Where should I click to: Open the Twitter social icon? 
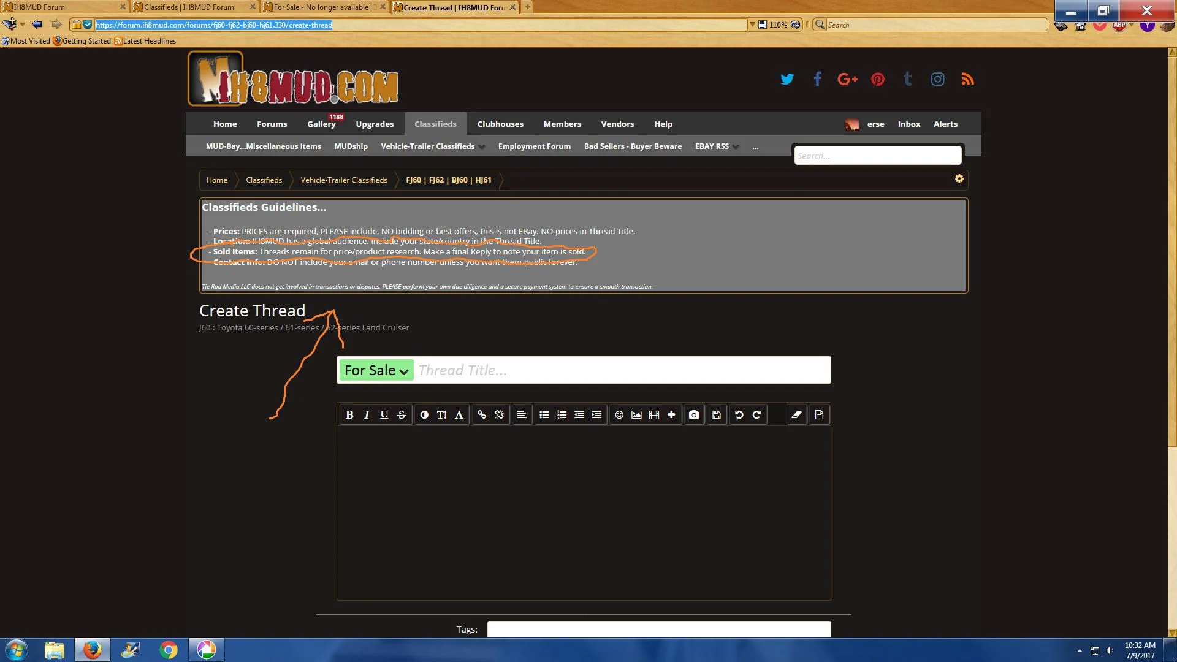tap(787, 79)
